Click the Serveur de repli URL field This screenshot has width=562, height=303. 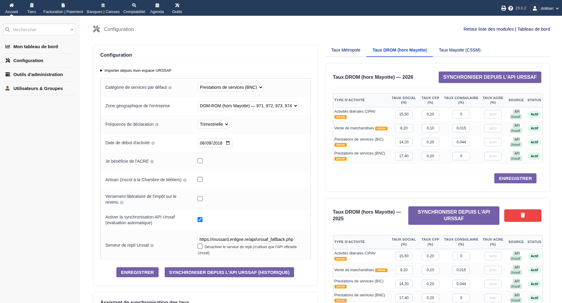pos(246,239)
